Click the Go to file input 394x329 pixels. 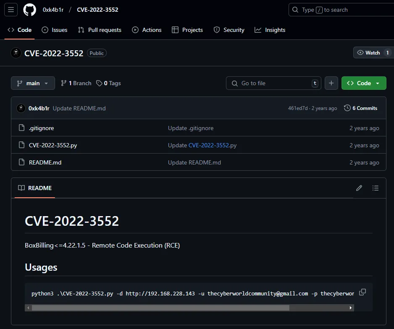(273, 83)
